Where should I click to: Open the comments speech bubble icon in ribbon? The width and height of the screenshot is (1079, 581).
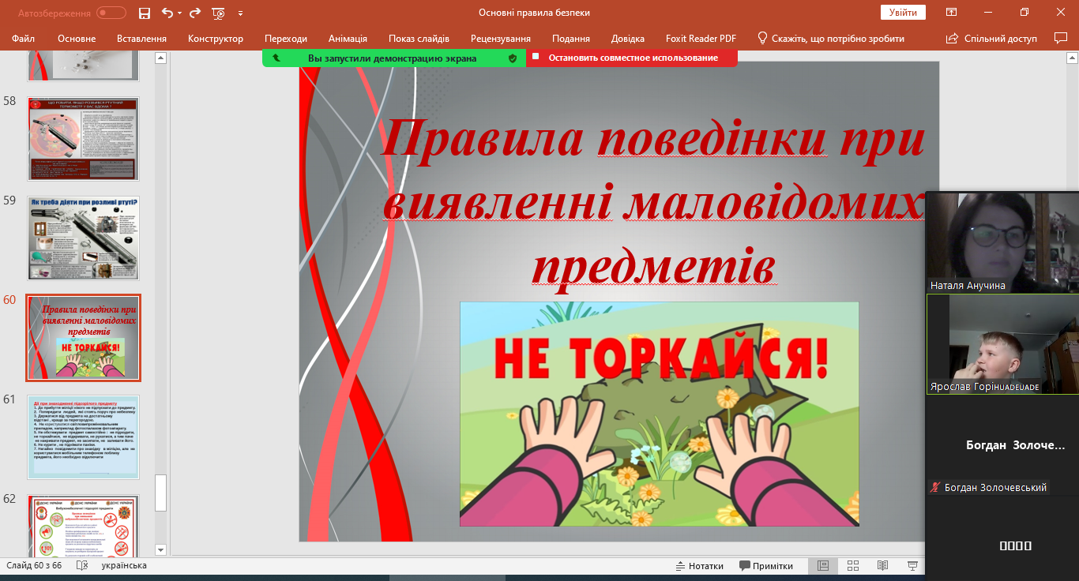pos(1061,37)
